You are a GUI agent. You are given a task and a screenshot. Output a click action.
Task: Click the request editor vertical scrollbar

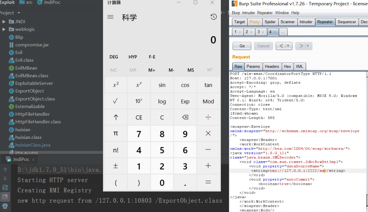[367, 142]
